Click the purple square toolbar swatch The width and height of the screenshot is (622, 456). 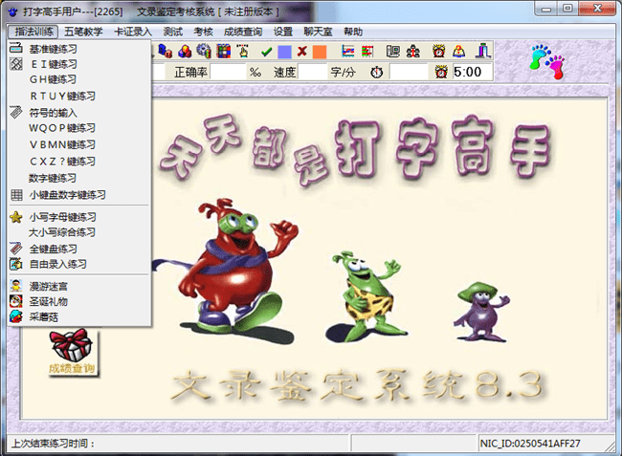284,51
